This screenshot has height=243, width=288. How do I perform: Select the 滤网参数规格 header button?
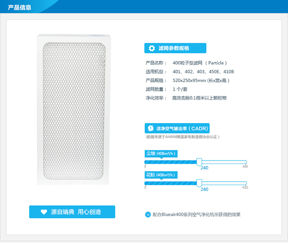(175, 48)
